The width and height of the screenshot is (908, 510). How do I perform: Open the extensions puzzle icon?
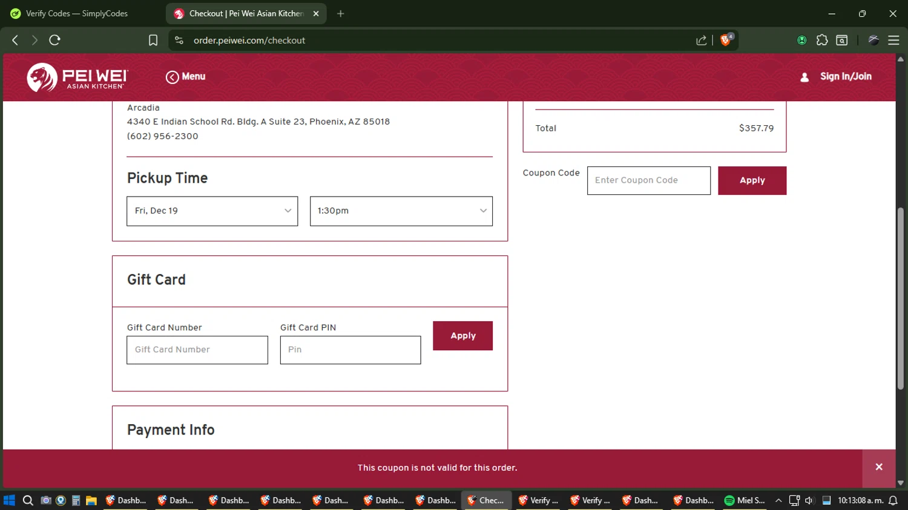(x=822, y=40)
